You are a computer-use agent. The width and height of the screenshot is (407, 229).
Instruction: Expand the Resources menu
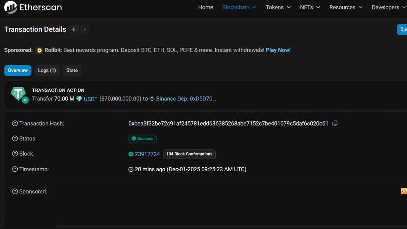(x=346, y=7)
